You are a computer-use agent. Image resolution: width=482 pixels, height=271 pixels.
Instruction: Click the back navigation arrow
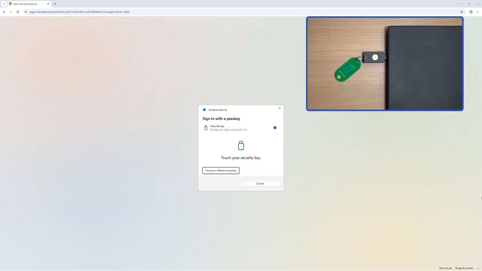tap(4, 12)
